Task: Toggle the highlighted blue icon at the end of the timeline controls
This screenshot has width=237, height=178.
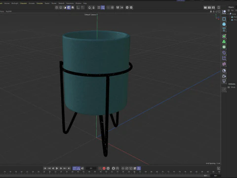Action: pyautogui.click(x=139, y=168)
